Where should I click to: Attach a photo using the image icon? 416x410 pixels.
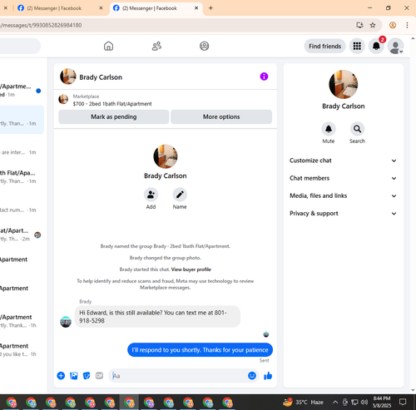[x=74, y=376]
